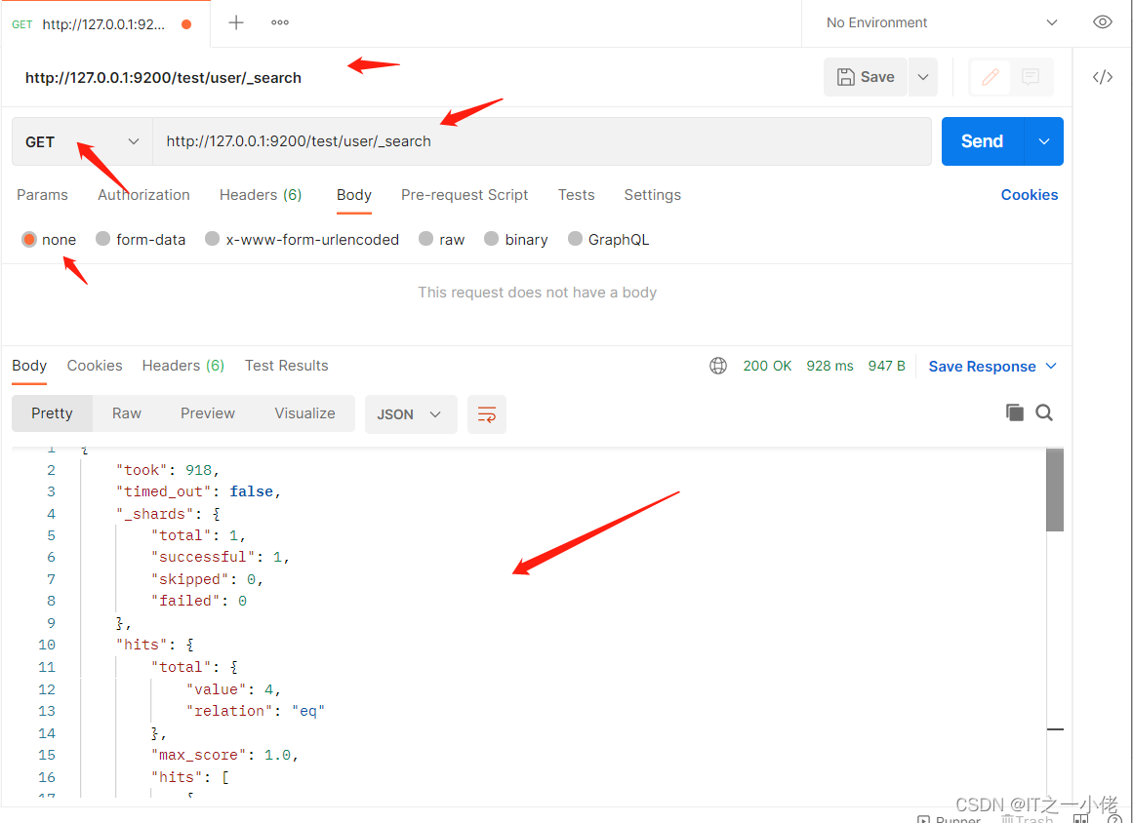Expand the Save Response menu

[1051, 366]
